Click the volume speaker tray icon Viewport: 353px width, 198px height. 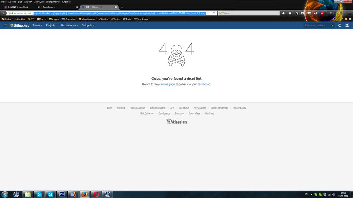[x=334, y=194]
